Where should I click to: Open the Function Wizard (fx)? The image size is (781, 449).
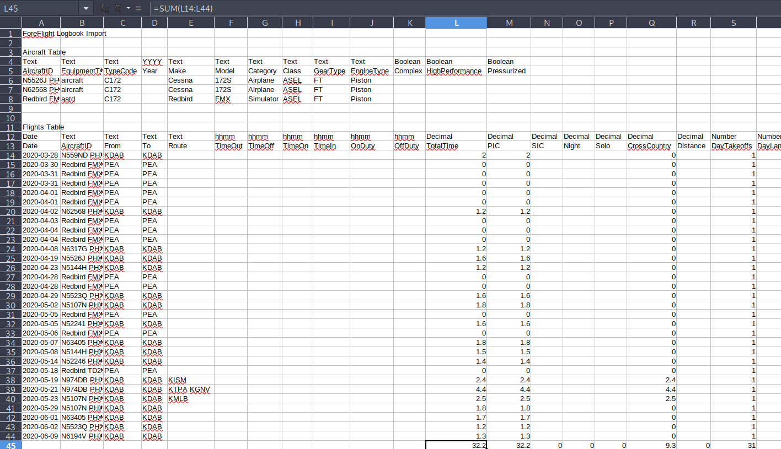(105, 8)
